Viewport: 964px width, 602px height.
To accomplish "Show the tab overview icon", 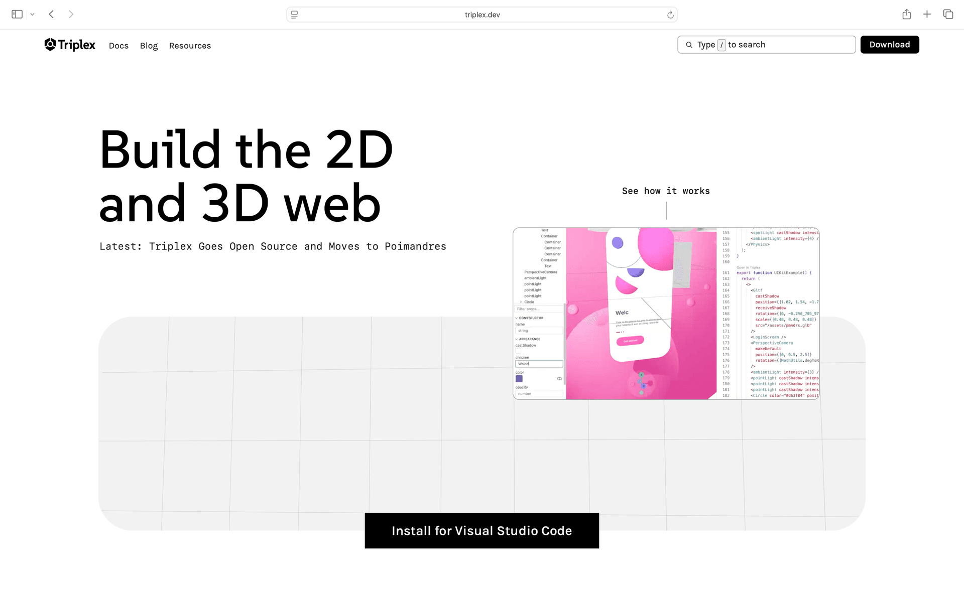I will pos(948,15).
